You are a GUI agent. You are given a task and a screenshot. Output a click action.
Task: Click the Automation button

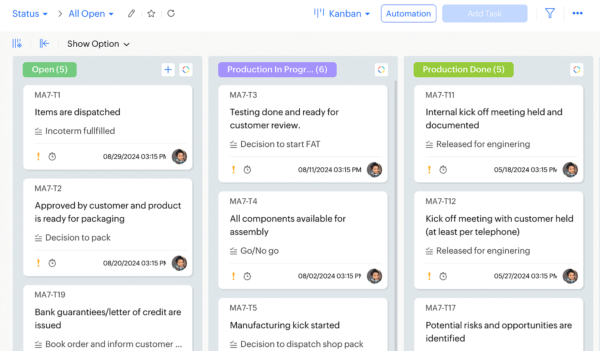[x=408, y=14]
